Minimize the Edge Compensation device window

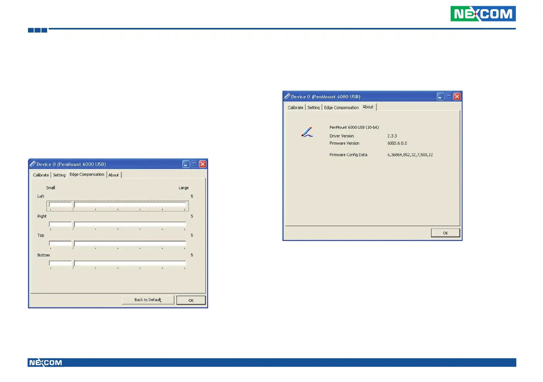coord(186,164)
